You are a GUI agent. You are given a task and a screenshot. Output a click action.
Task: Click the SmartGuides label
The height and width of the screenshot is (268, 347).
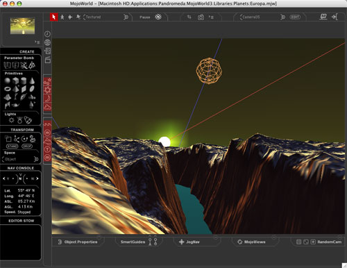pyautogui.click(x=133, y=242)
